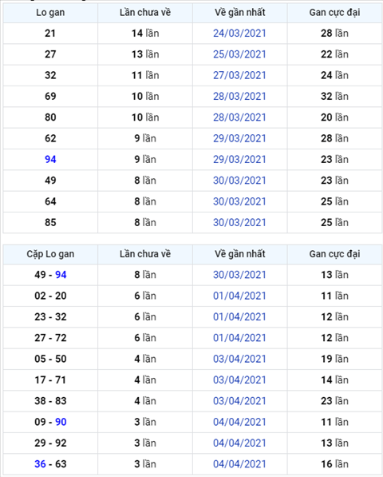
Task: Click '23 lần' cell in pair 38 - 83 row
Action: point(334,400)
